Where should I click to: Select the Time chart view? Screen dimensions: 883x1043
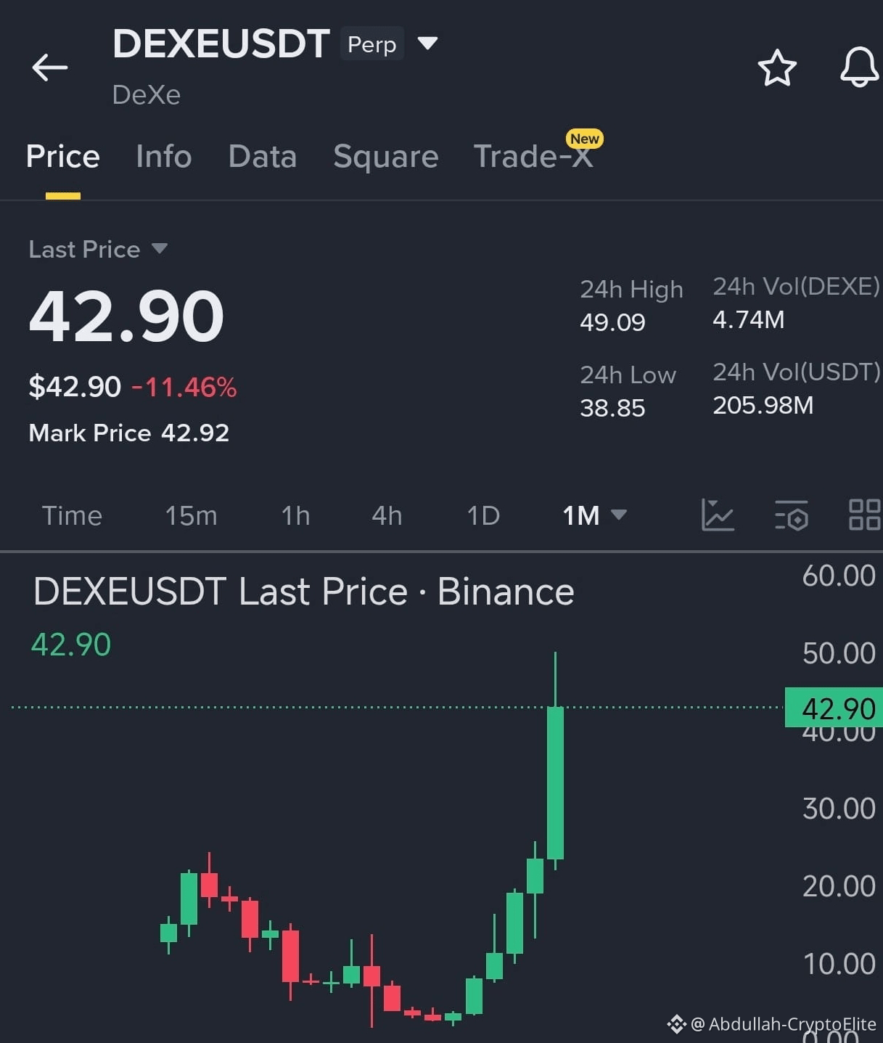tap(72, 515)
